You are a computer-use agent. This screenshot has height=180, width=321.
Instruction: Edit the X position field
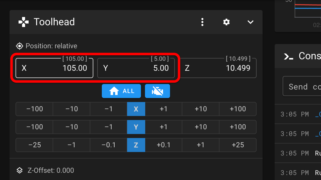pyautogui.click(x=54, y=68)
